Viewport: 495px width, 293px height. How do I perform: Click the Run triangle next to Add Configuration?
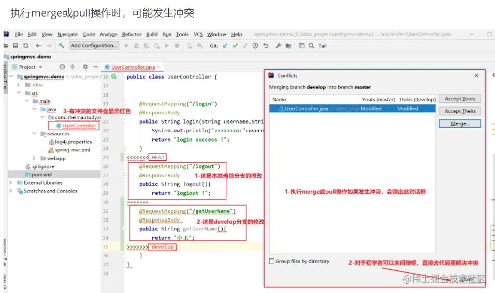click(126, 45)
